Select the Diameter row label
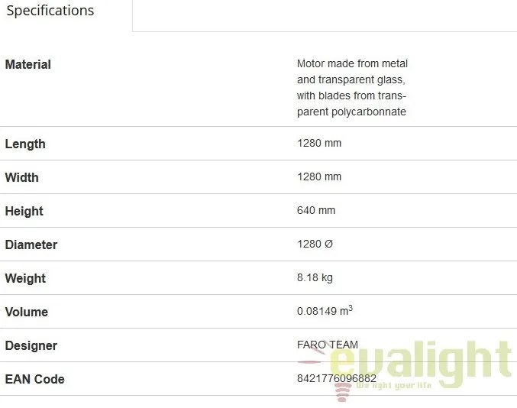 tap(31, 245)
